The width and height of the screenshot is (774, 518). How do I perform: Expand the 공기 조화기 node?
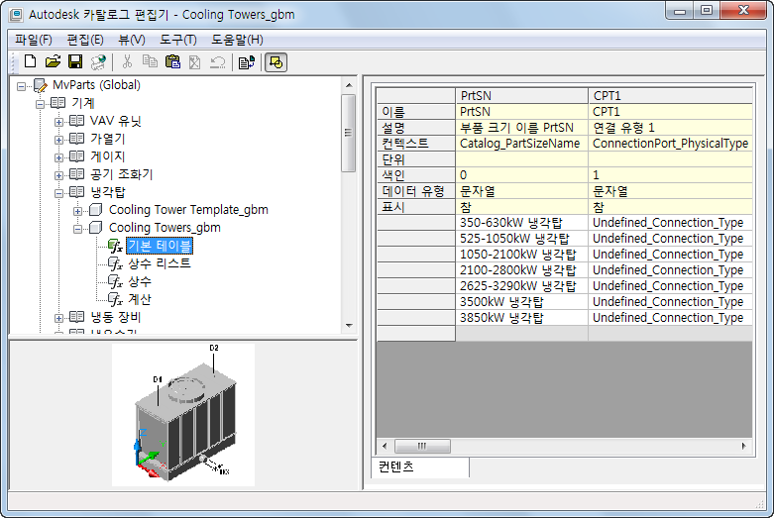(58, 175)
